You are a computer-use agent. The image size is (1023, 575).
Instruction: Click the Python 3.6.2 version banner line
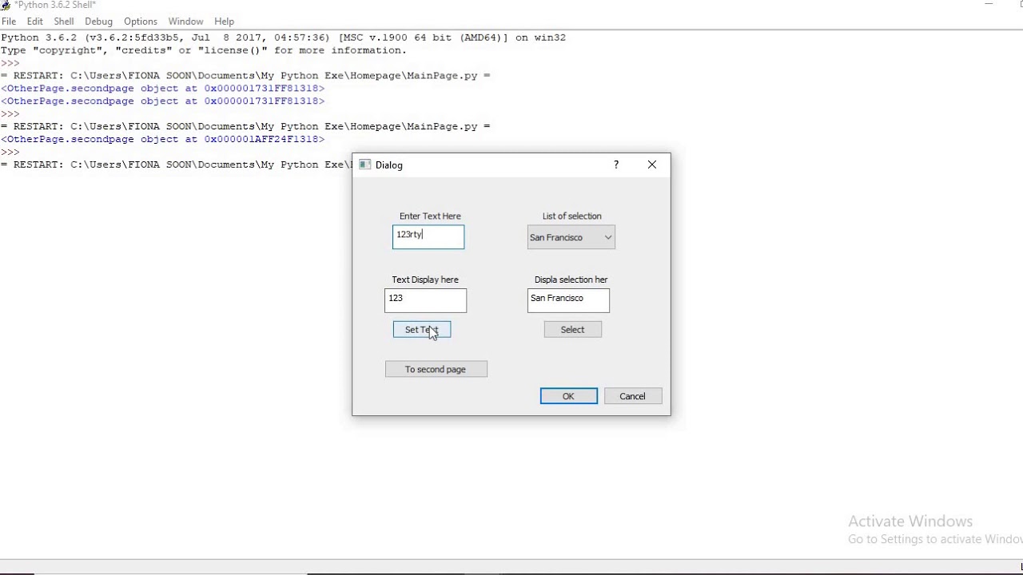click(283, 38)
